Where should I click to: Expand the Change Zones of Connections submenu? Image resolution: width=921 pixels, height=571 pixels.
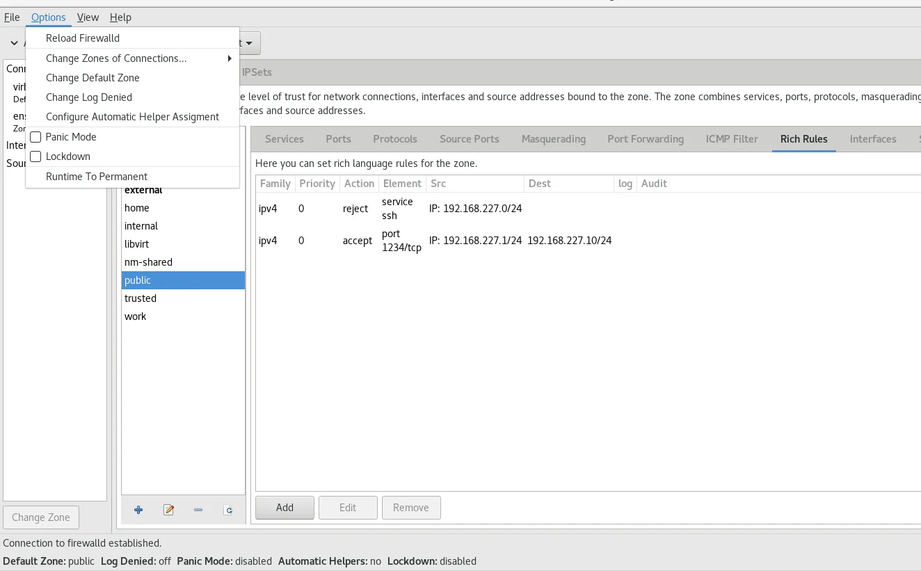[x=132, y=58]
